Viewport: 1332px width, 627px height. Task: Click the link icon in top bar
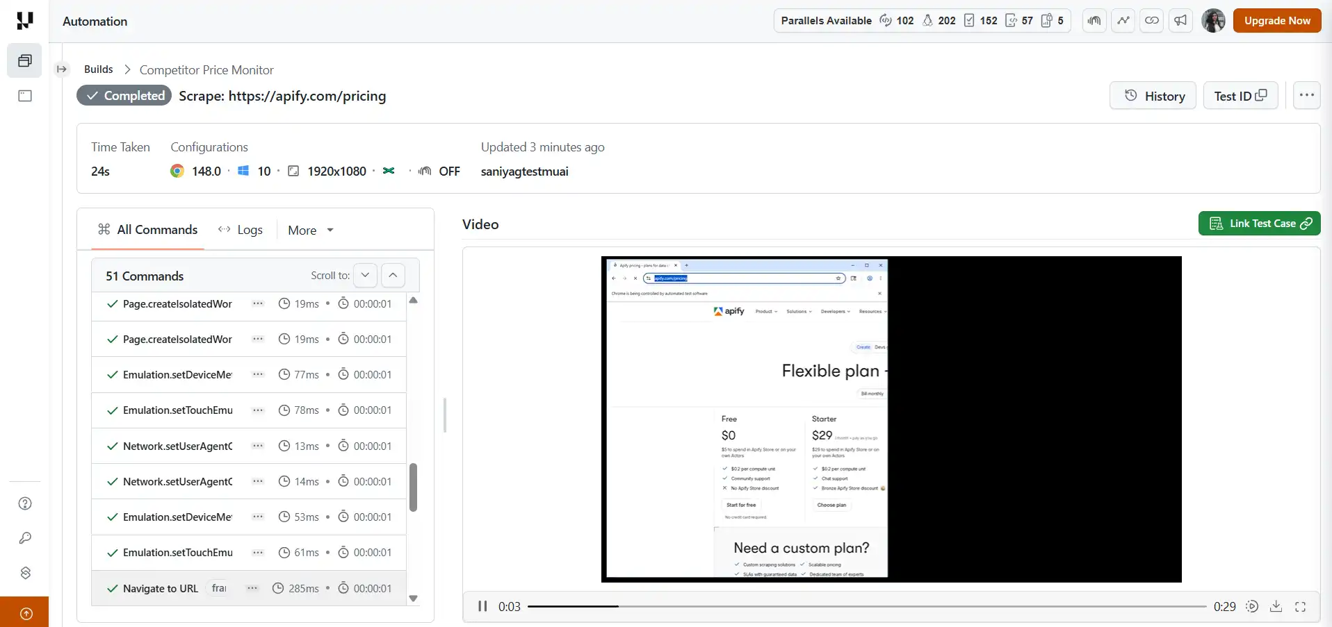(x=1152, y=21)
